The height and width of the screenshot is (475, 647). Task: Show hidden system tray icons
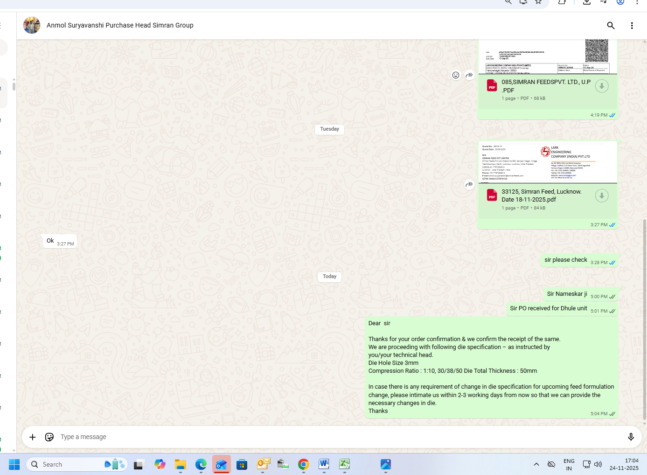tap(536, 464)
